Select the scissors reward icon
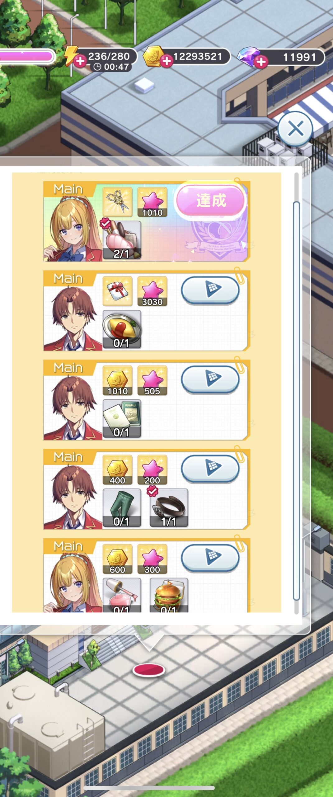The image size is (333, 797). pyautogui.click(x=117, y=202)
